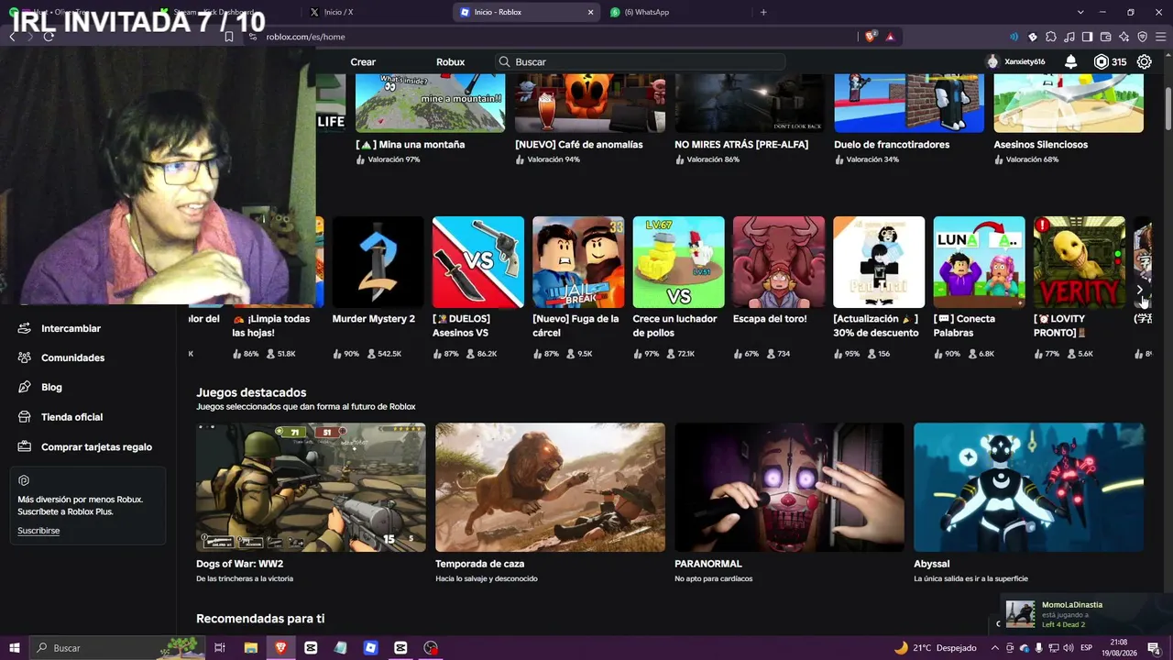This screenshot has width=1173, height=660.
Task: Bookmark this page with the bookmark icon
Action: 229,37
